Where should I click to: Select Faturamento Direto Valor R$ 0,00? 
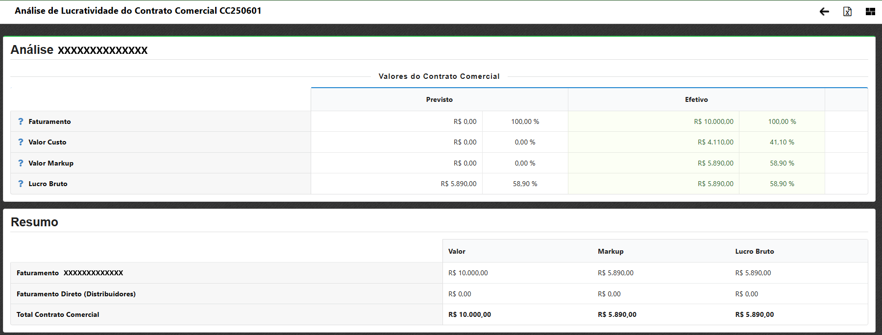click(x=460, y=294)
